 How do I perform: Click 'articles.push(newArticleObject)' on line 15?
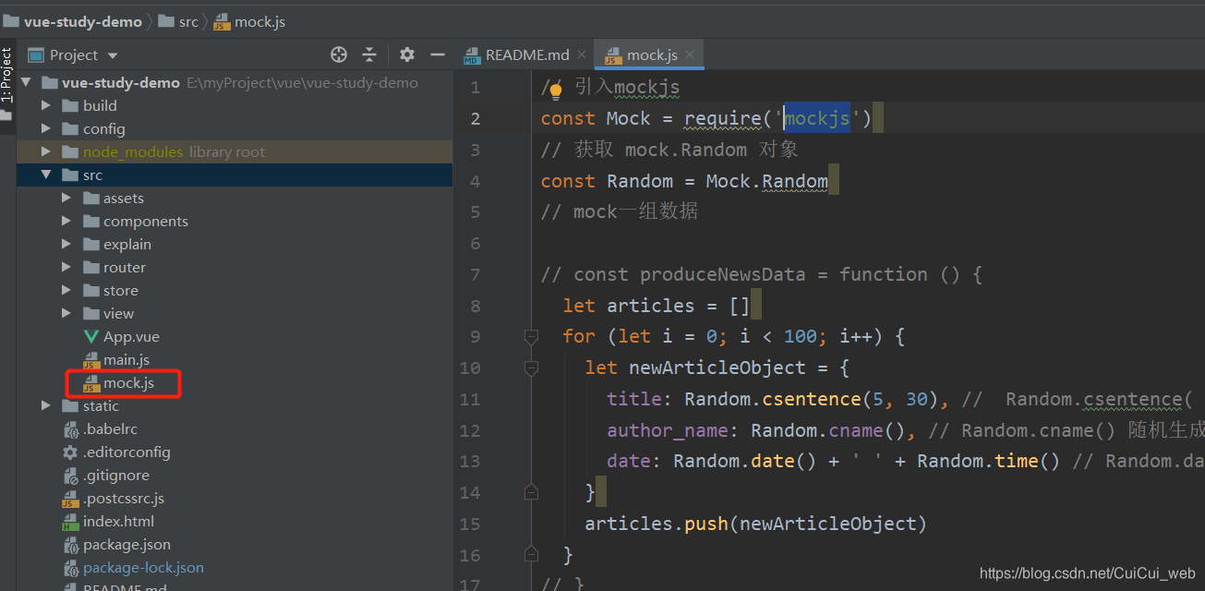pos(755,524)
